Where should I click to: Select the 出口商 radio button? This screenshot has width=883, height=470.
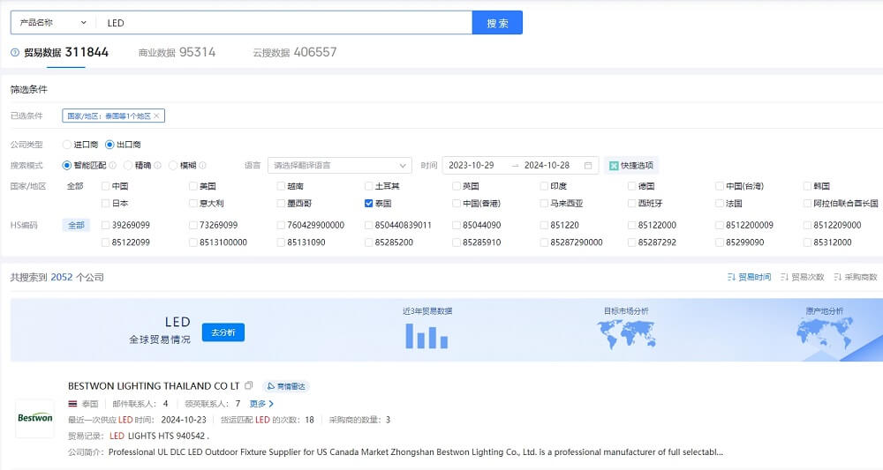point(109,145)
